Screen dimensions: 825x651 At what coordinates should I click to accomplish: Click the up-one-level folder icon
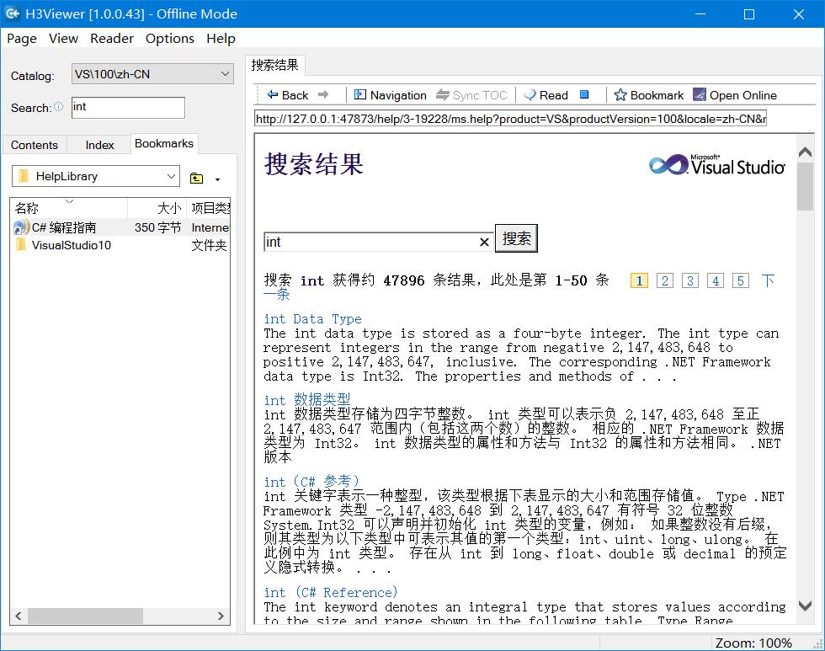pos(196,178)
